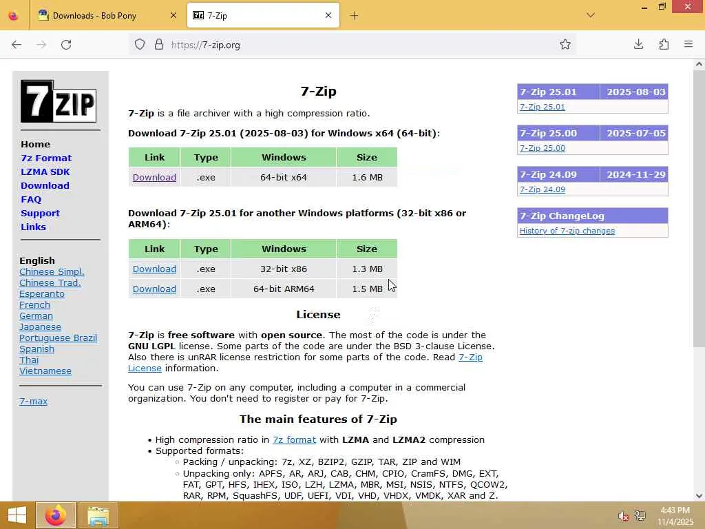This screenshot has width=705, height=529.
Task: Close the 7-Zip tab
Action: (x=328, y=15)
